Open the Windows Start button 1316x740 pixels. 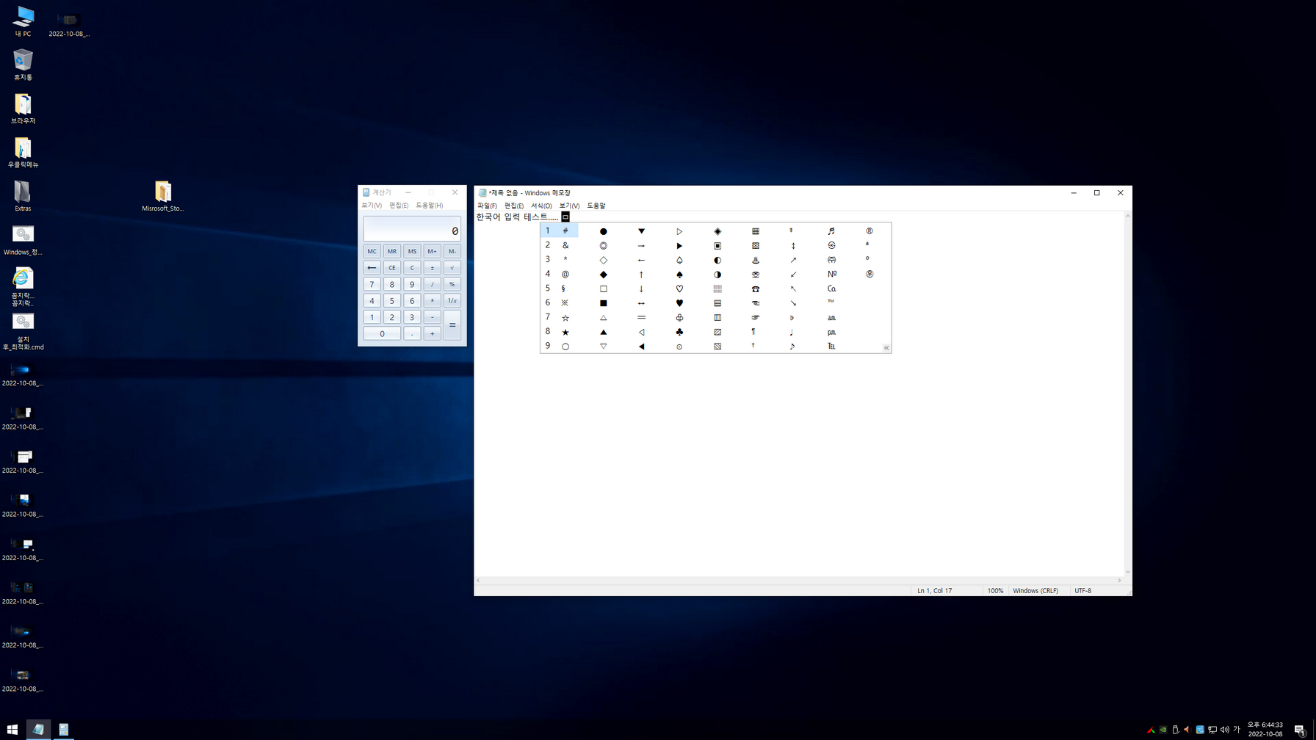coord(12,730)
